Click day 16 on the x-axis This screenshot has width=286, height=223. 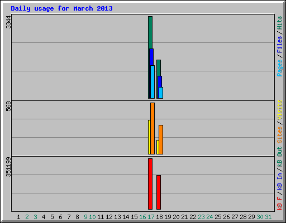(x=142, y=217)
